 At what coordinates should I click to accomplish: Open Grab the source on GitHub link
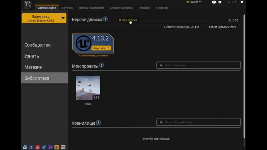pyautogui.click(x=182, y=27)
